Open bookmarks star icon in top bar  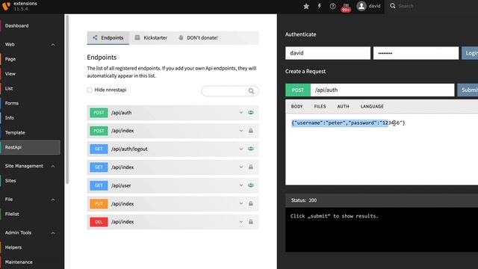(306, 6)
